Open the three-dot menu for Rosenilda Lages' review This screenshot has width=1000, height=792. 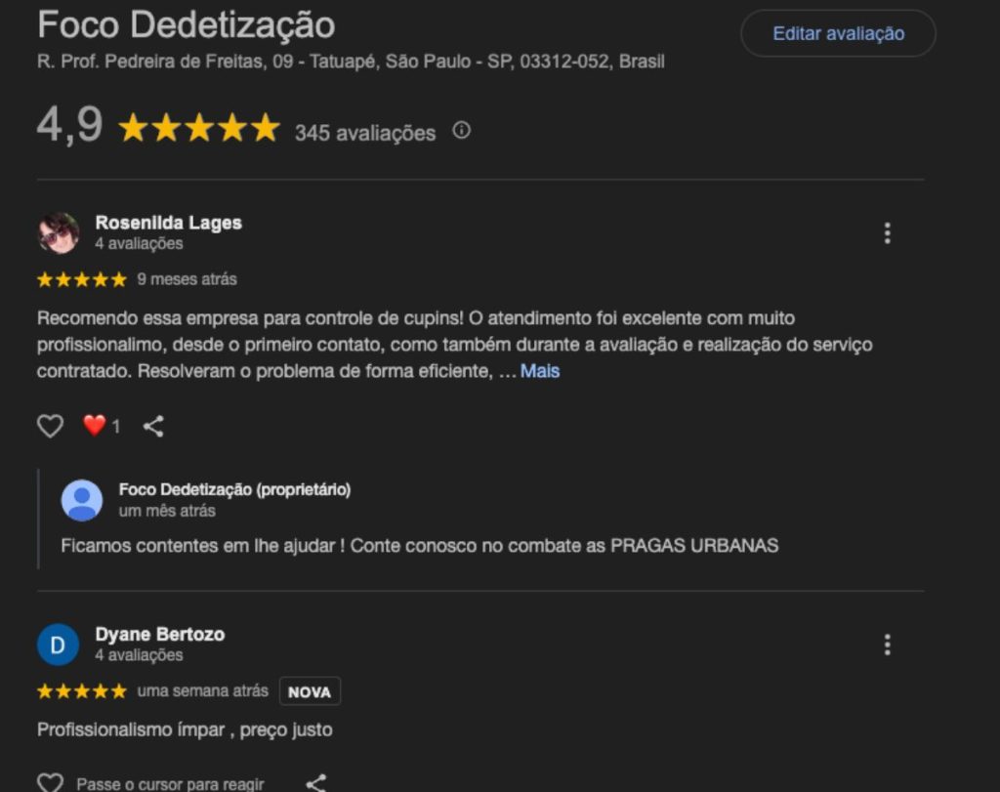click(887, 233)
